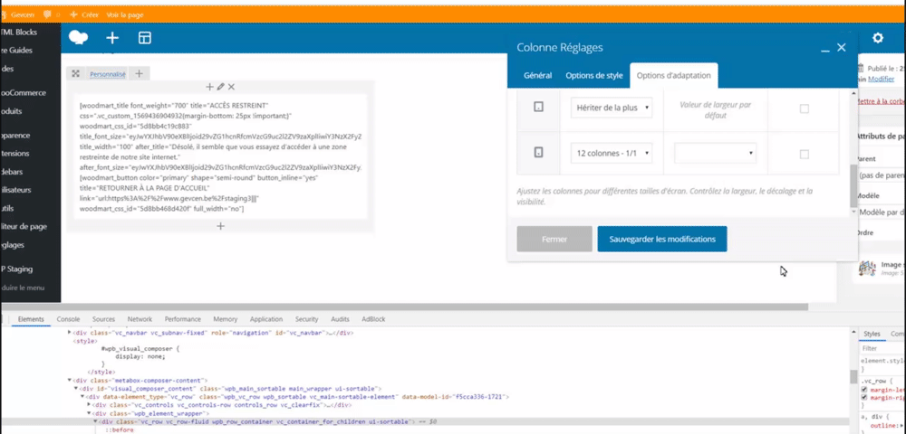Delete column with the X icon

[x=231, y=87]
